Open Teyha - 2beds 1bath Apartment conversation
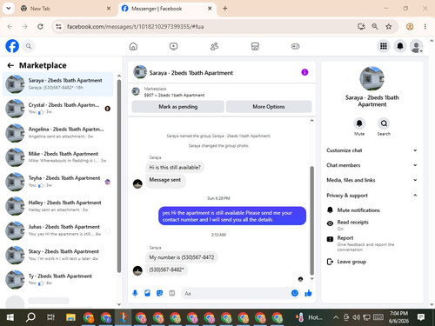This screenshot has height=326, width=435. [x=58, y=182]
